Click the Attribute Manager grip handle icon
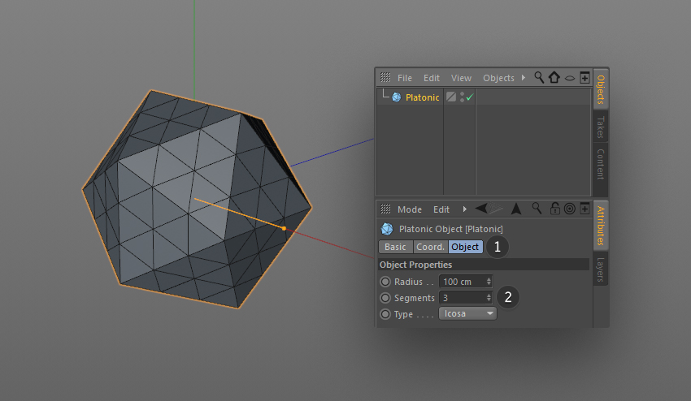691x401 pixels. (385, 209)
